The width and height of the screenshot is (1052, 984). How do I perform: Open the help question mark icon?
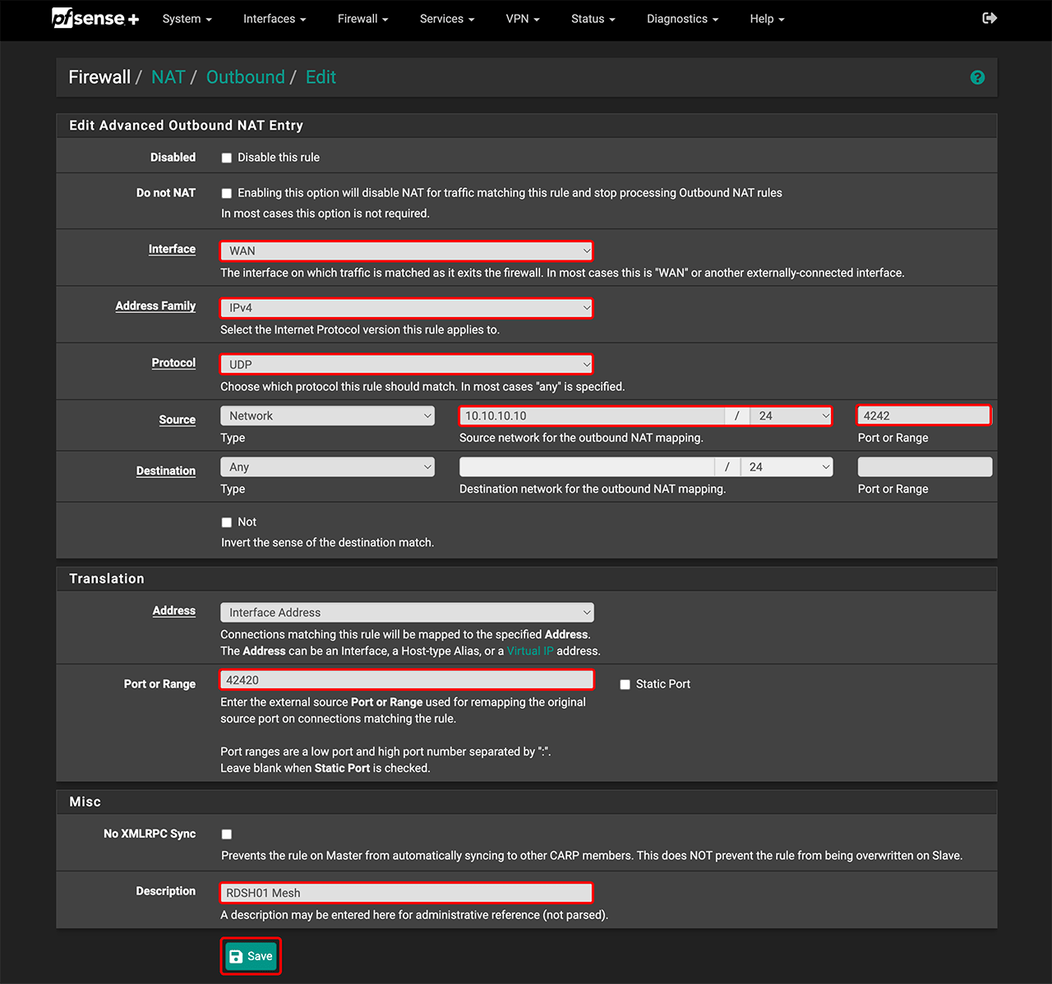click(977, 77)
